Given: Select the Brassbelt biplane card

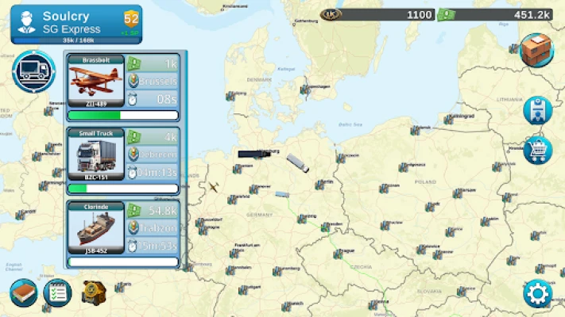Looking at the screenshot, I should [94, 82].
